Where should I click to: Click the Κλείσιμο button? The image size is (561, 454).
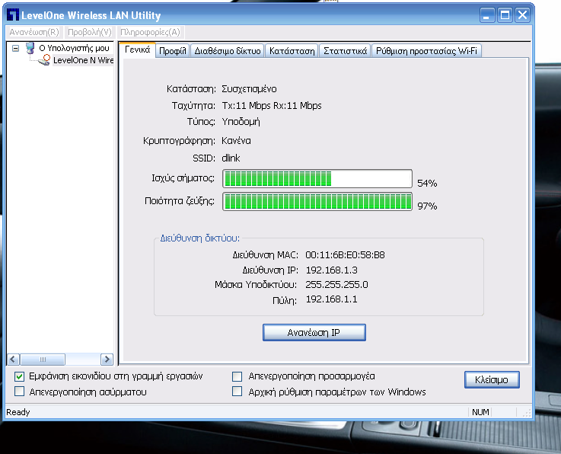[492, 379]
